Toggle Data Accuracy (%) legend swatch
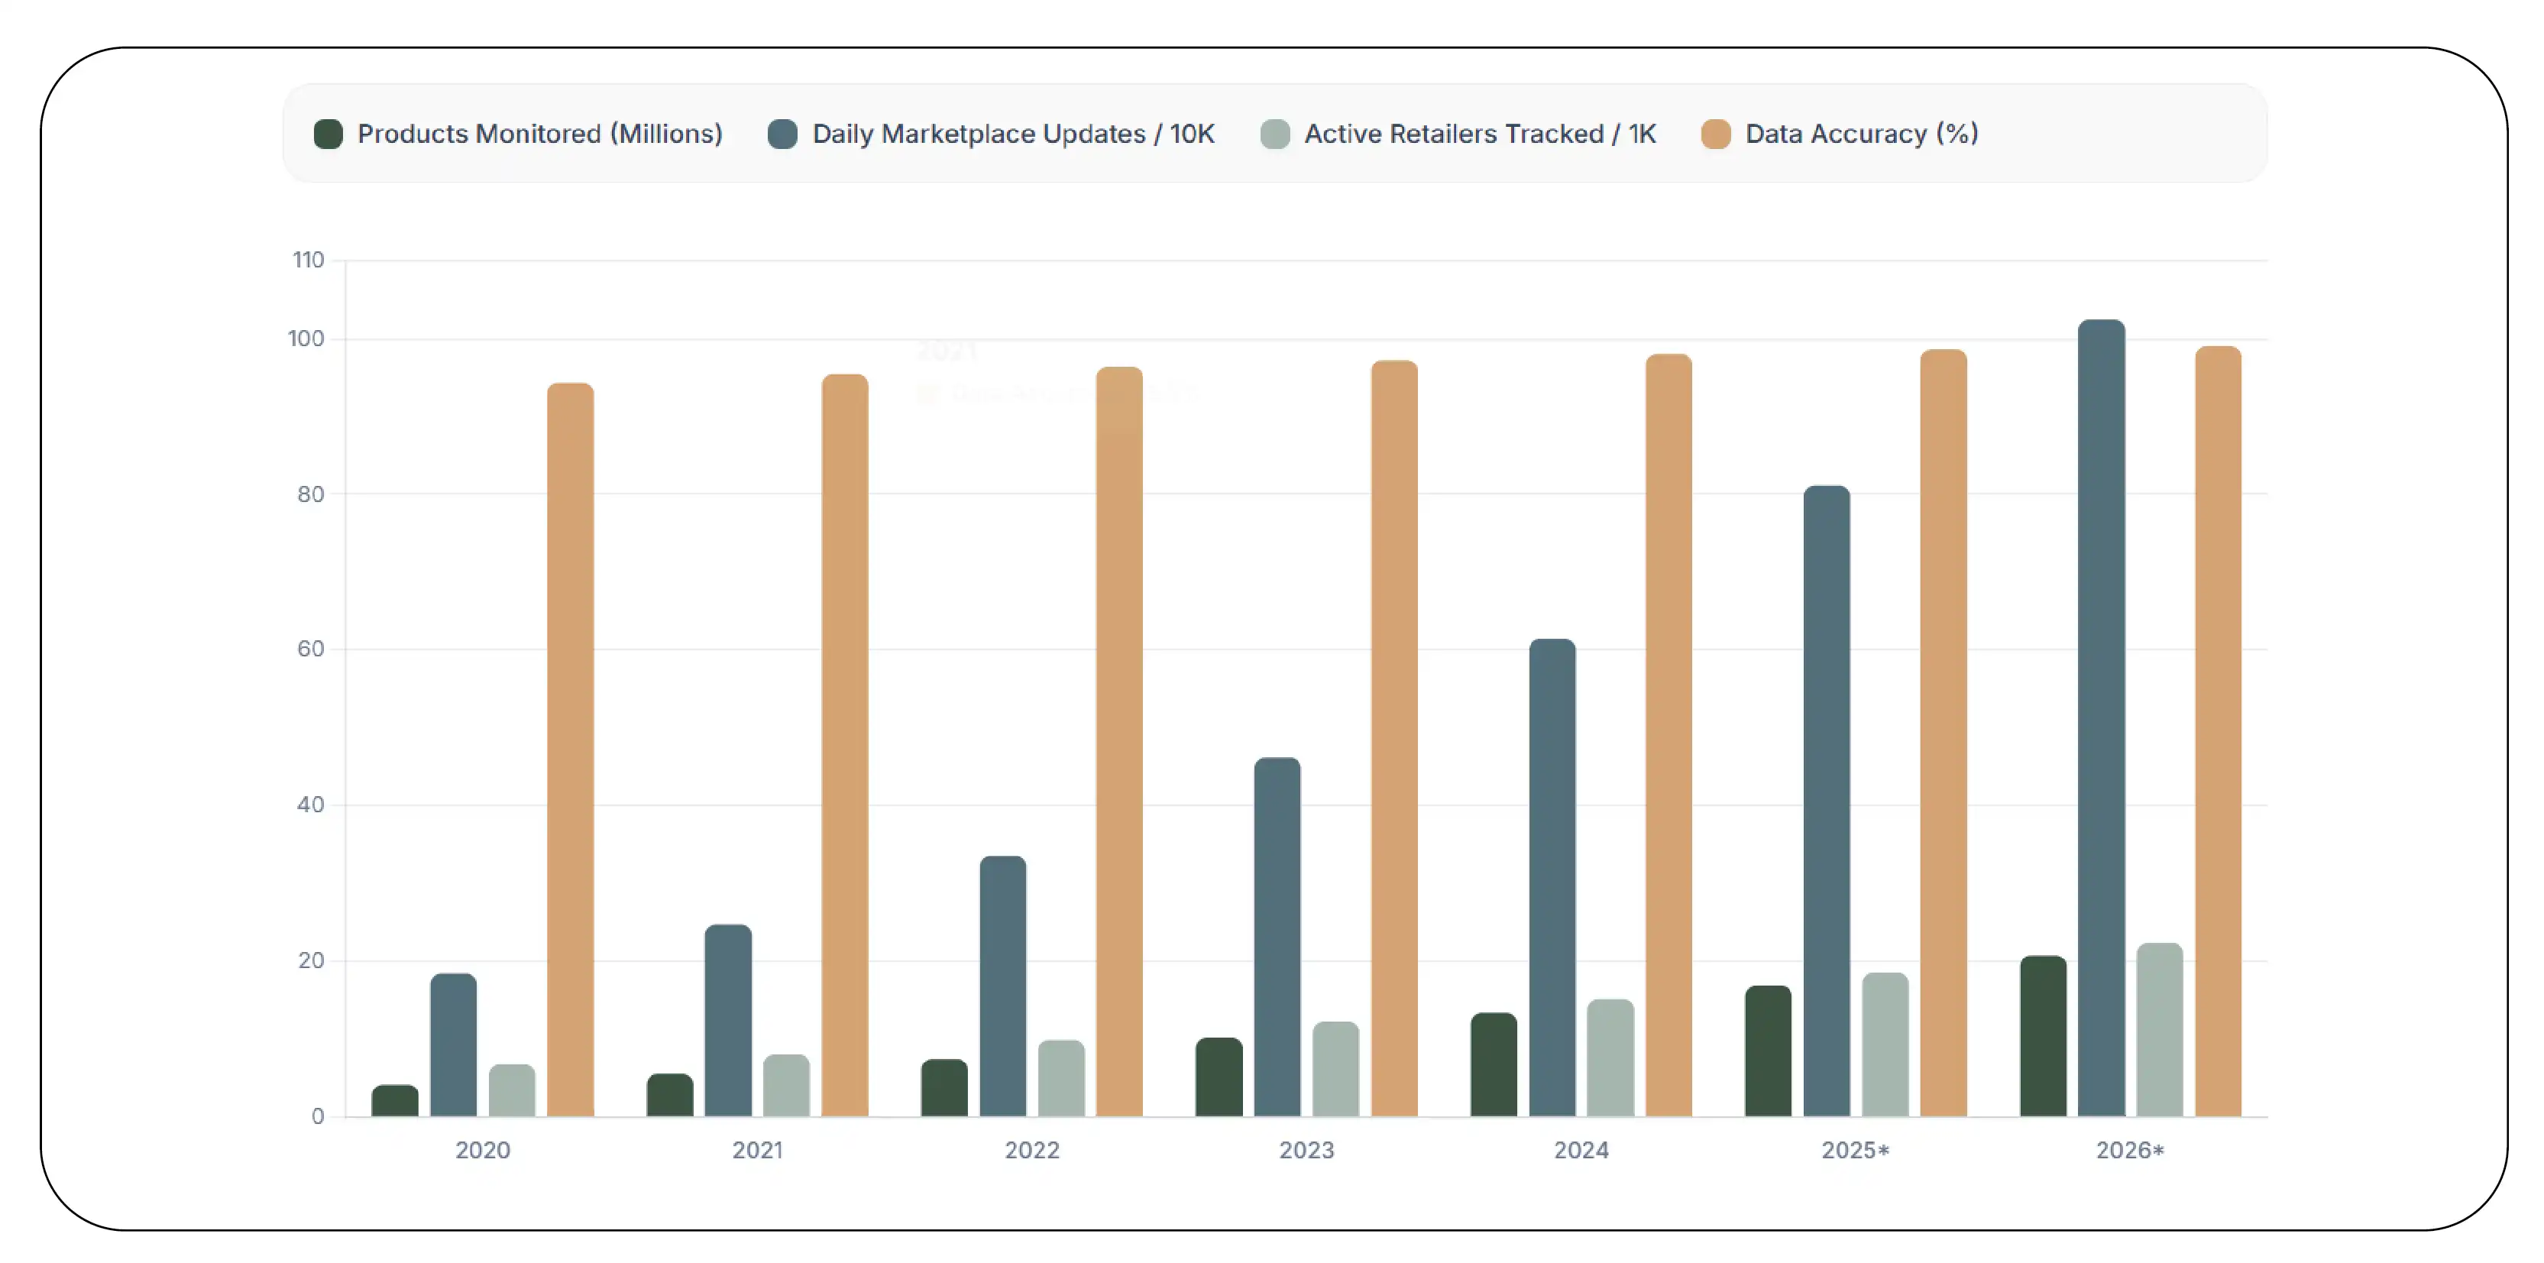Image resolution: width=2544 pixels, height=1263 pixels. (x=1715, y=134)
